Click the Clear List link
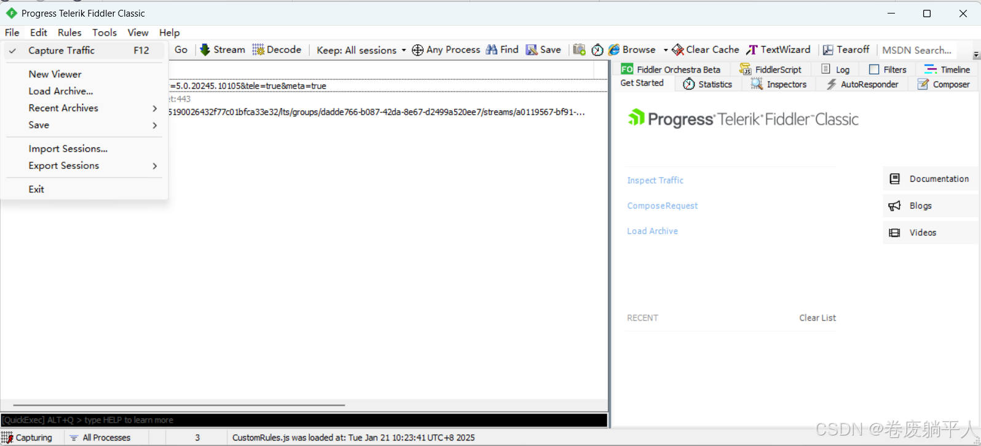Screen dimensions: 981x446 tap(817, 318)
